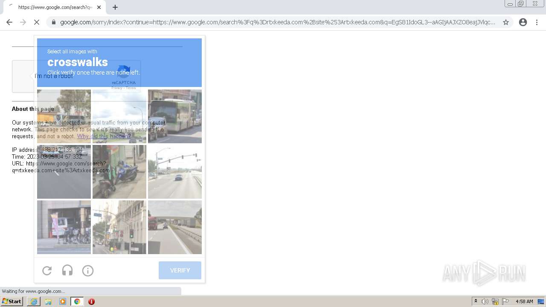The image size is (546, 307).
Task: Open media player from taskbar
Action: point(63,301)
